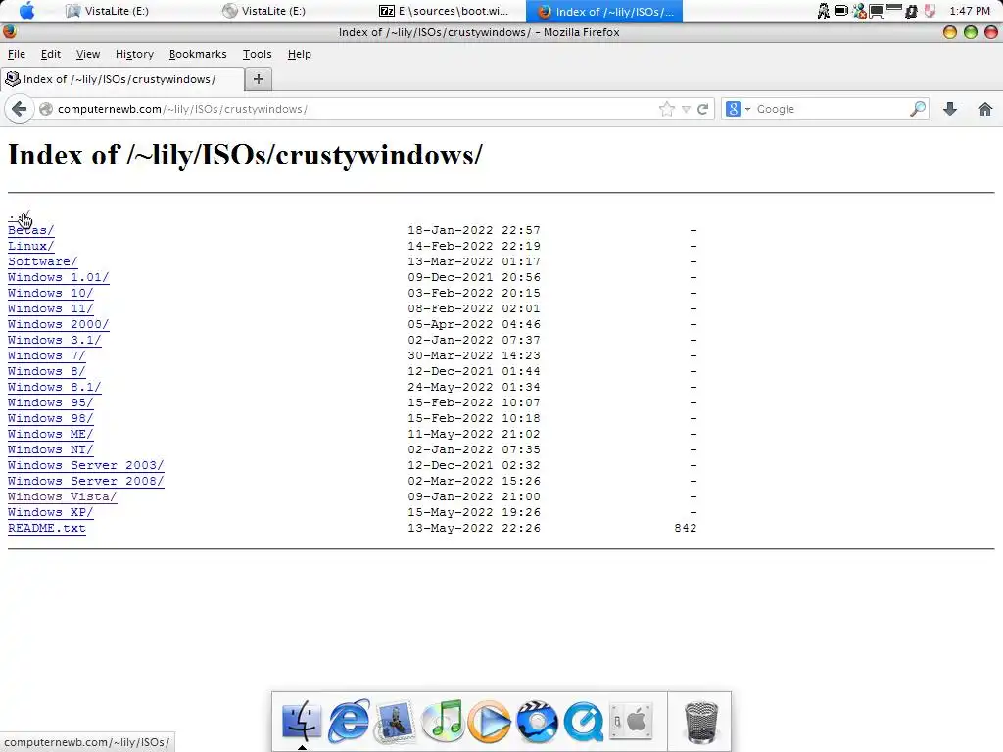
Task: Open the Linux/ folder link
Action: 30,246
